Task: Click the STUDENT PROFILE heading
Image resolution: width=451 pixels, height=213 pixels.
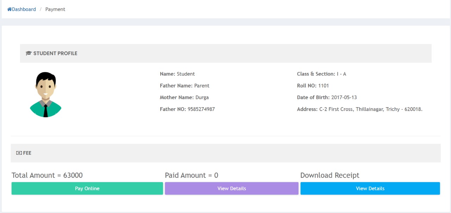Action: [55, 53]
